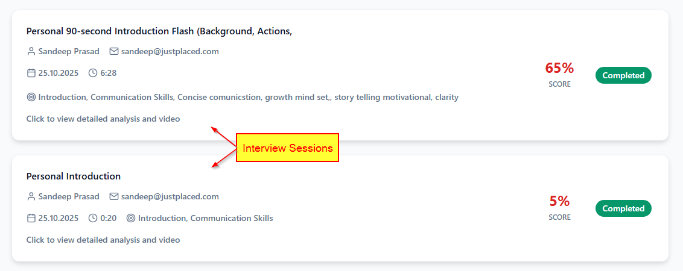Click the envelope icon in the first session card
Viewport: 683px width, 271px height.
click(x=114, y=52)
